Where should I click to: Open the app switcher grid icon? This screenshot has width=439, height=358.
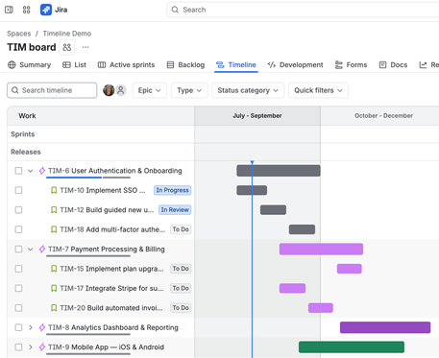[27, 10]
